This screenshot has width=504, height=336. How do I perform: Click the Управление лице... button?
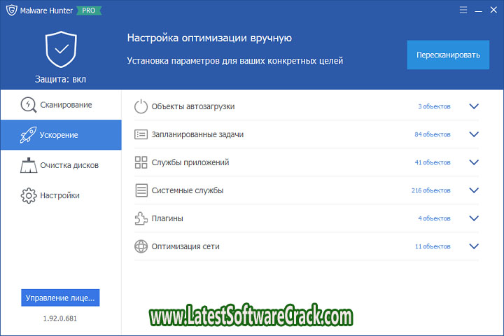coord(60,297)
